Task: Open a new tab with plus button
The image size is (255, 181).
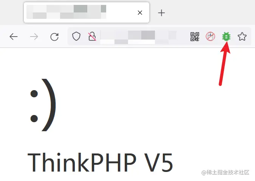Action: point(161,13)
